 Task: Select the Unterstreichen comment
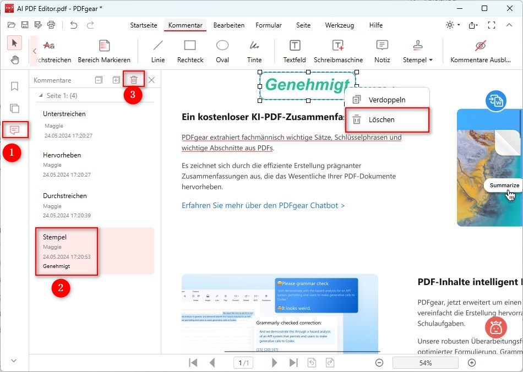coord(95,124)
